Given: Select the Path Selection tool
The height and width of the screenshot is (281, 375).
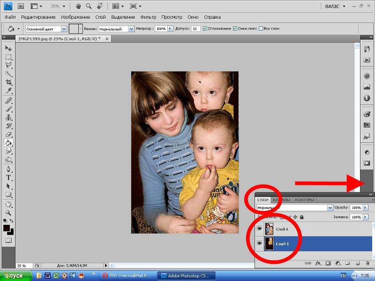Looking at the screenshot, I should 8,186.
